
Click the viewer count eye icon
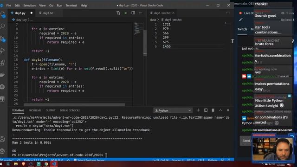point(283,13)
